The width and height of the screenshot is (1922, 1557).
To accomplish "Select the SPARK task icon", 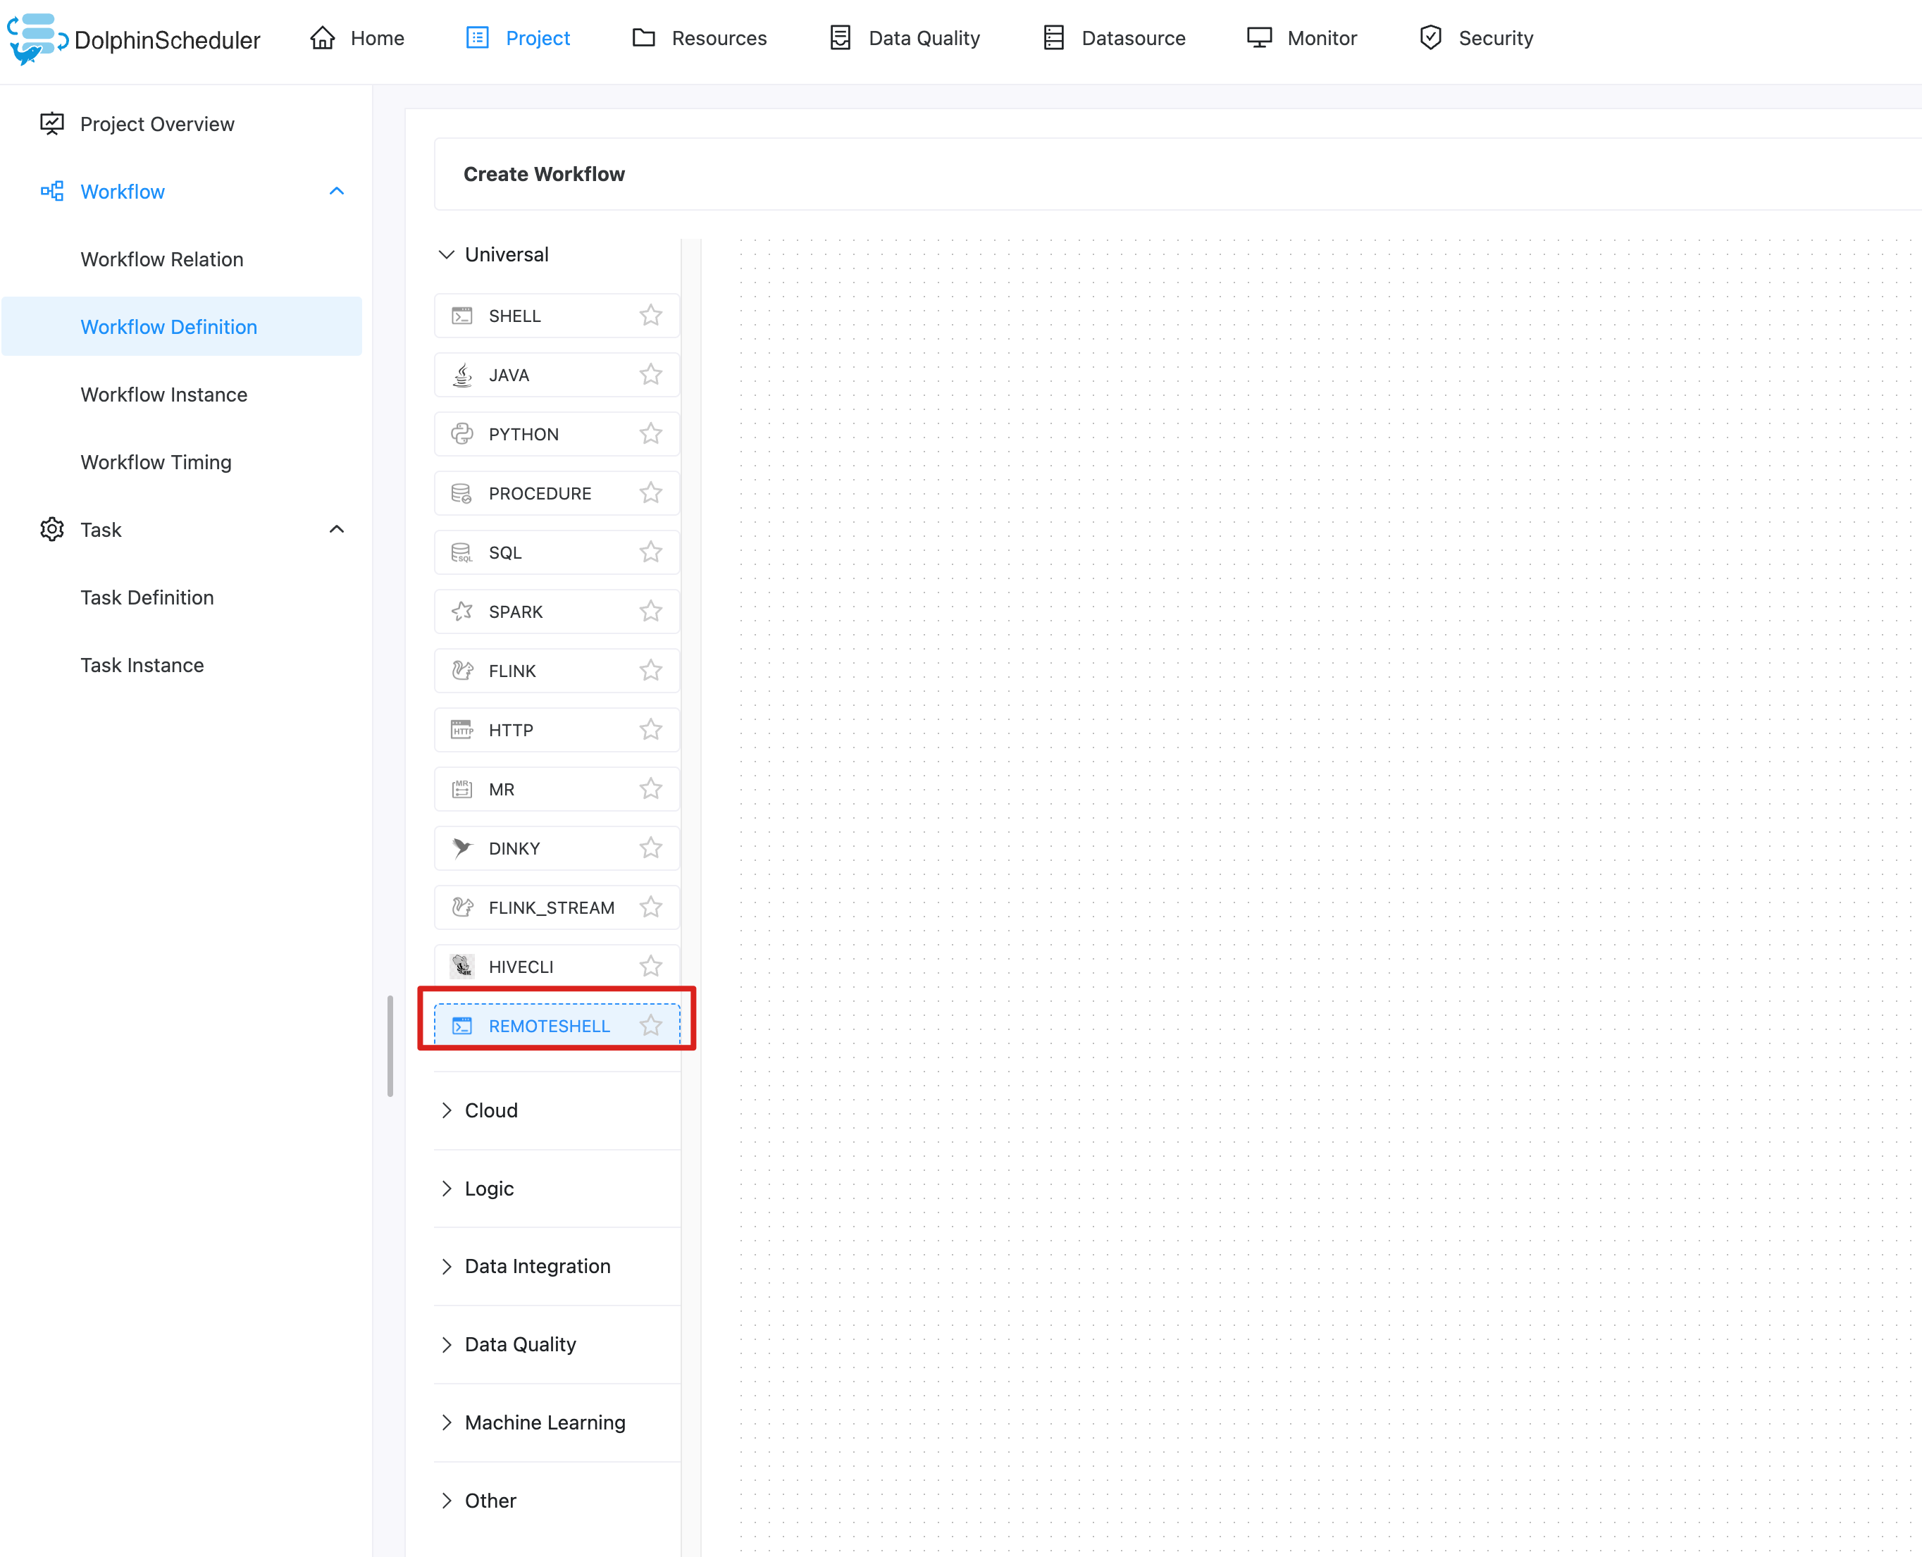I will [462, 612].
